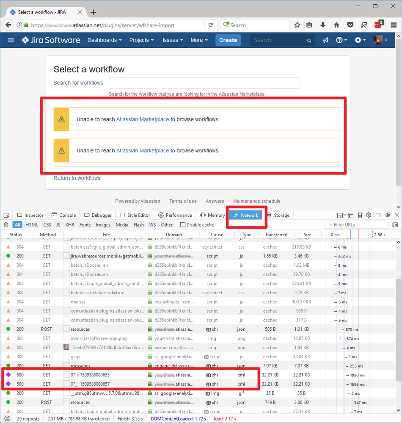
Task: Open the devtools frame selector dropdown
Action: [x=341, y=215]
